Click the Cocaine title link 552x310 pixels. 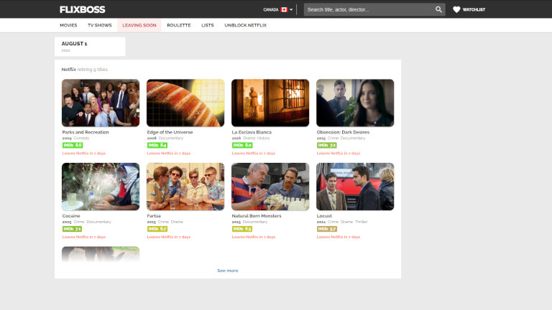(x=71, y=216)
